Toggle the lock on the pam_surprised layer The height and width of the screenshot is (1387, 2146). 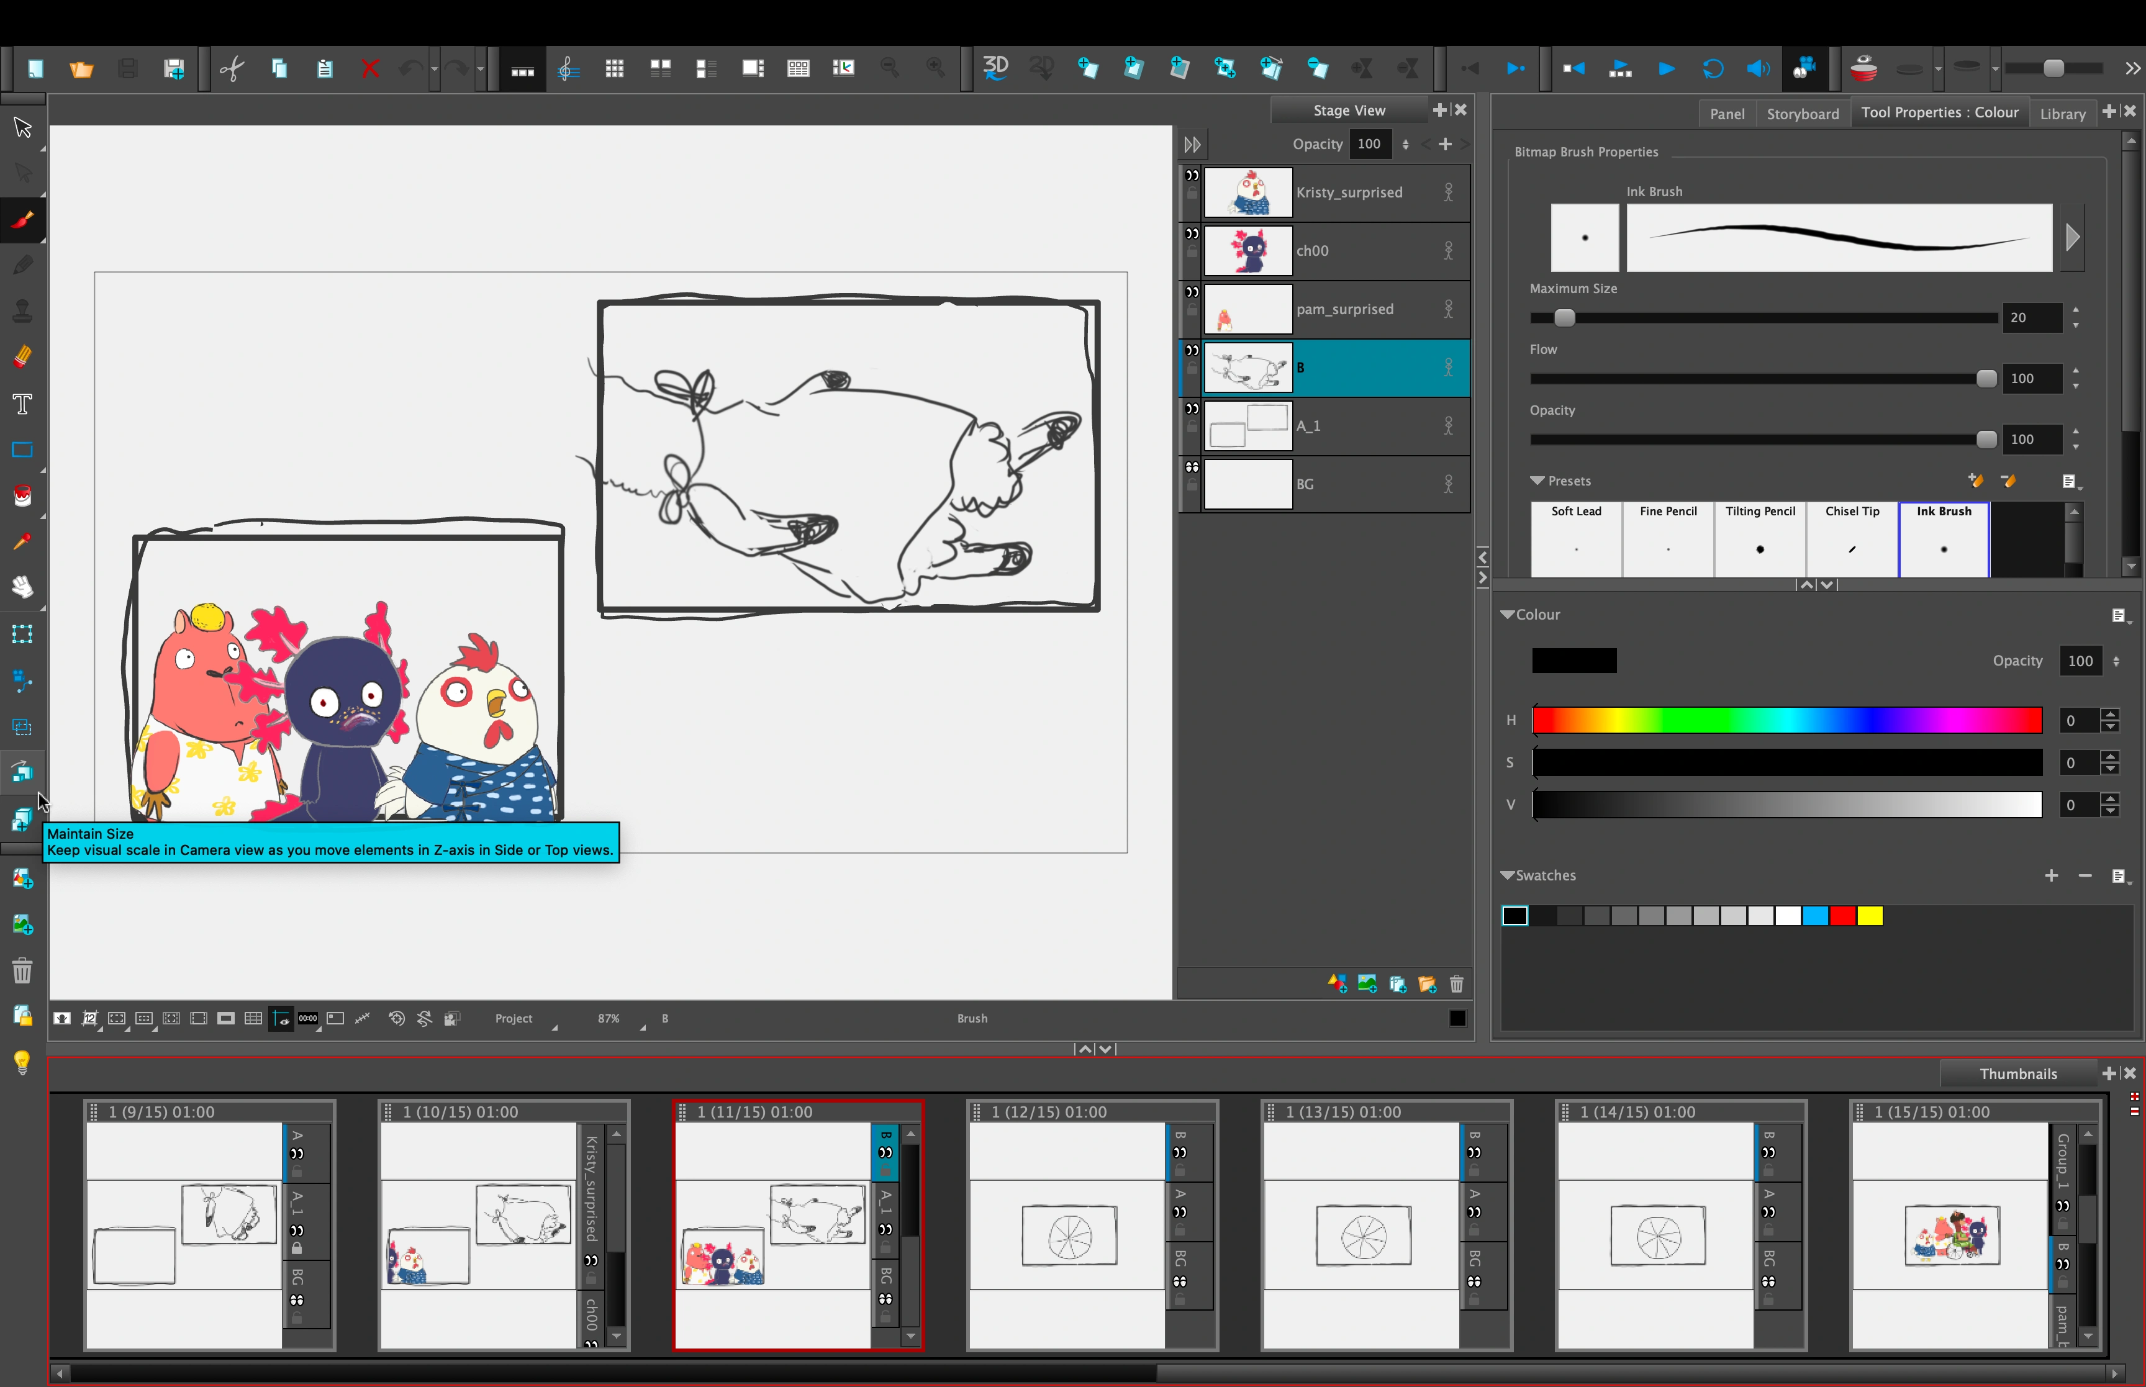[x=1192, y=310]
